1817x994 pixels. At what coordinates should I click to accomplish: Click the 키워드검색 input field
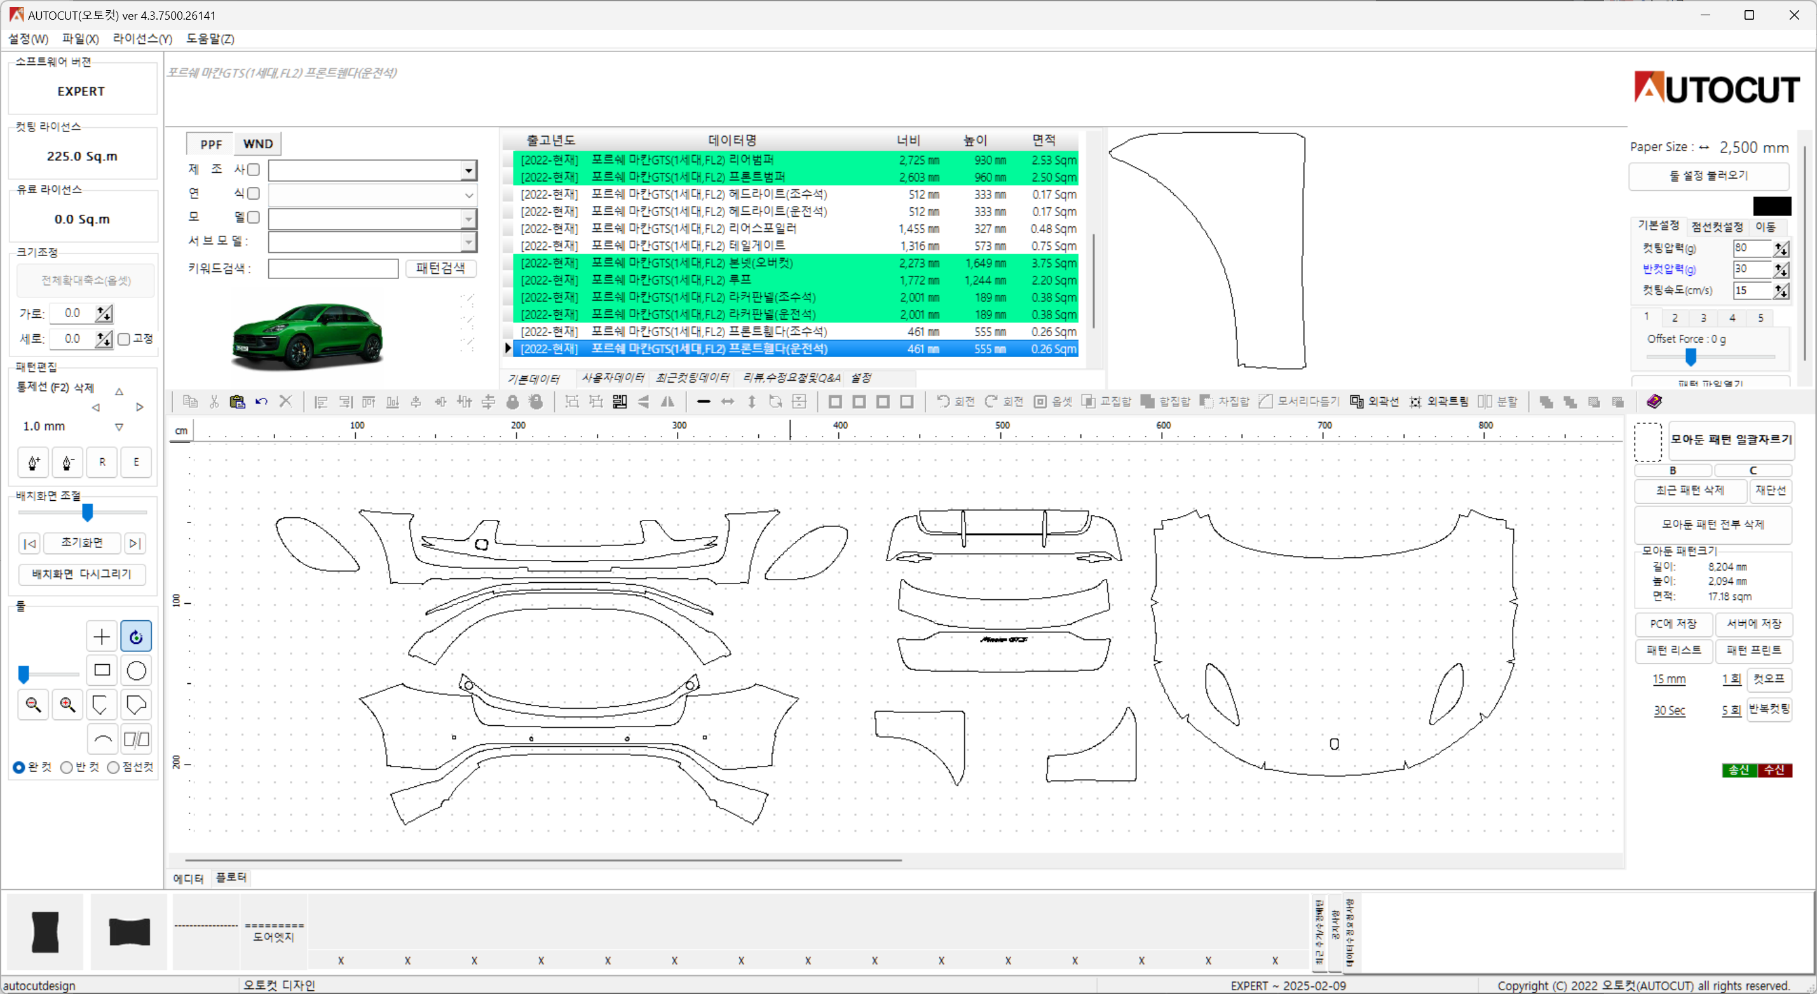point(333,269)
